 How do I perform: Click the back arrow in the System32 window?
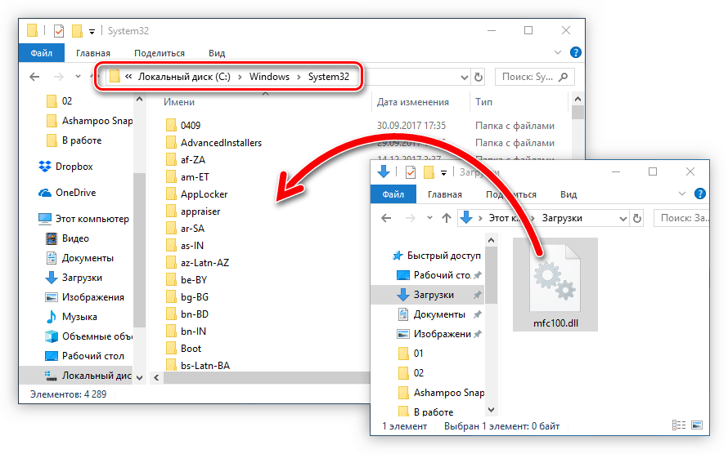point(34,77)
